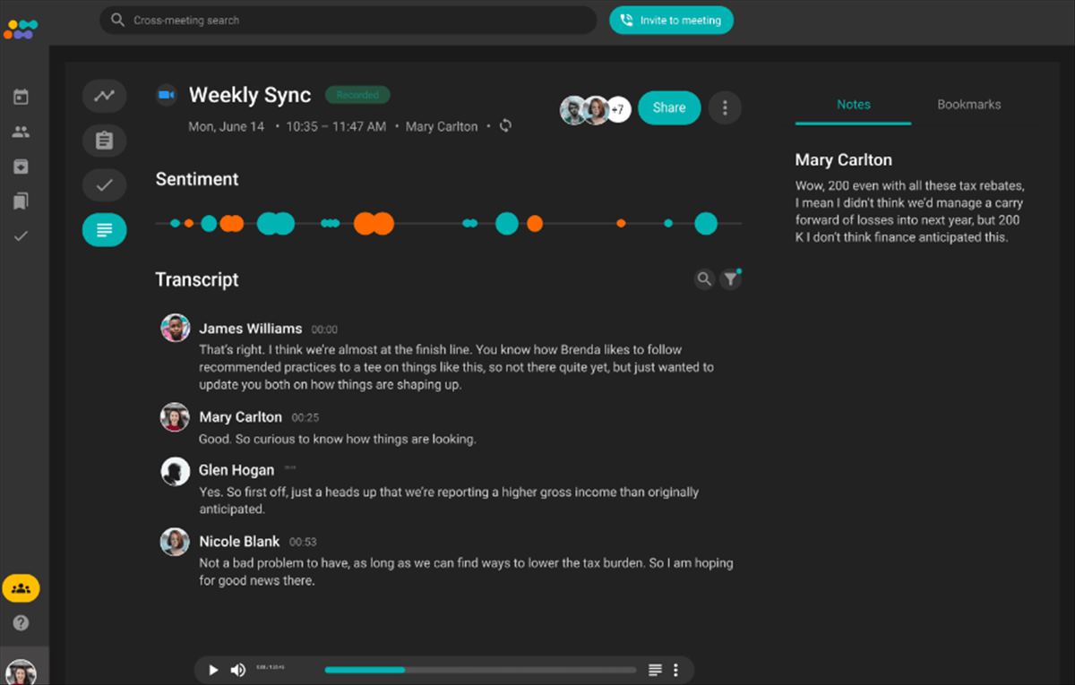1075x685 pixels.
Task: Open the bookmarks icon in left sidebar
Action: [x=21, y=201]
